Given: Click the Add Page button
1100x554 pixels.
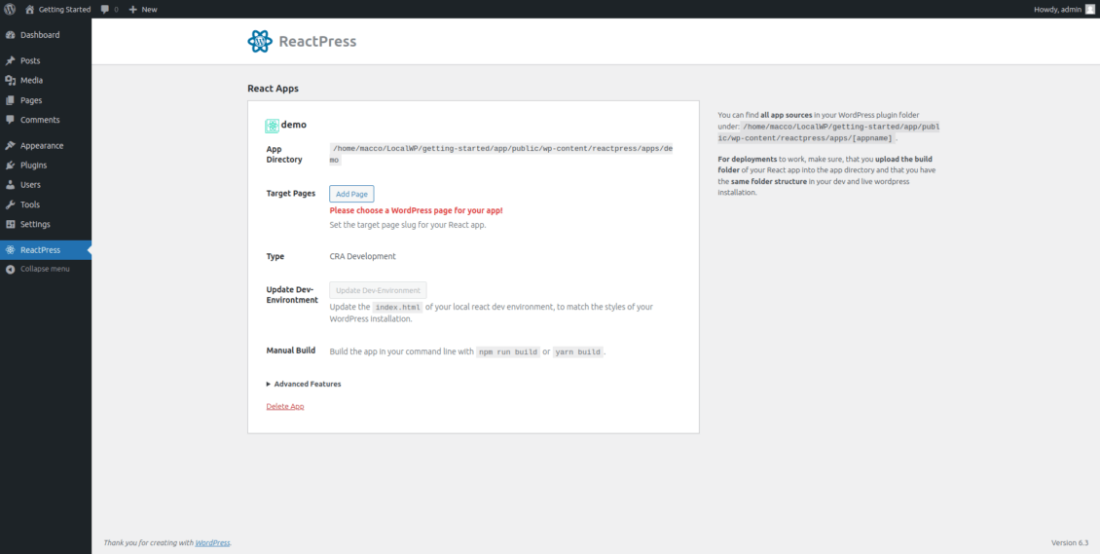Looking at the screenshot, I should pyautogui.click(x=351, y=194).
